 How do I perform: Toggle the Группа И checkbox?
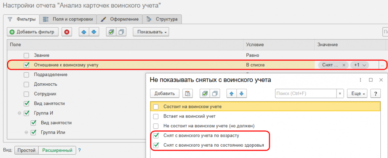pos(27,113)
